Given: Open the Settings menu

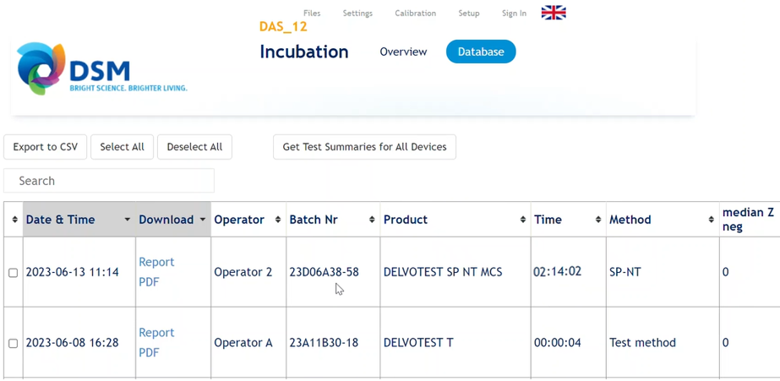Looking at the screenshot, I should point(357,14).
